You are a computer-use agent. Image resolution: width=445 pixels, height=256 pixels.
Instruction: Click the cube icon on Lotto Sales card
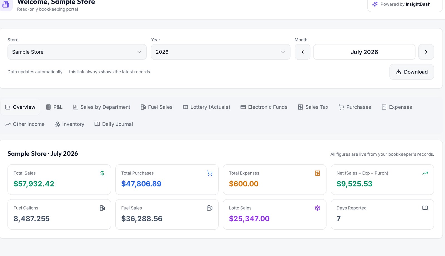point(317,208)
